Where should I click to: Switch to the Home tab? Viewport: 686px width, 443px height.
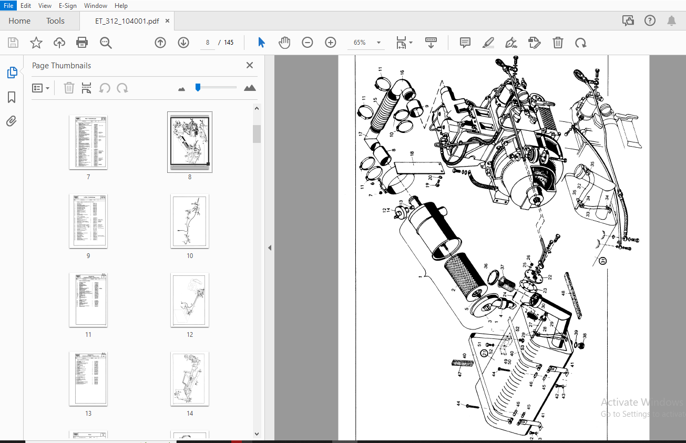pyautogui.click(x=19, y=21)
